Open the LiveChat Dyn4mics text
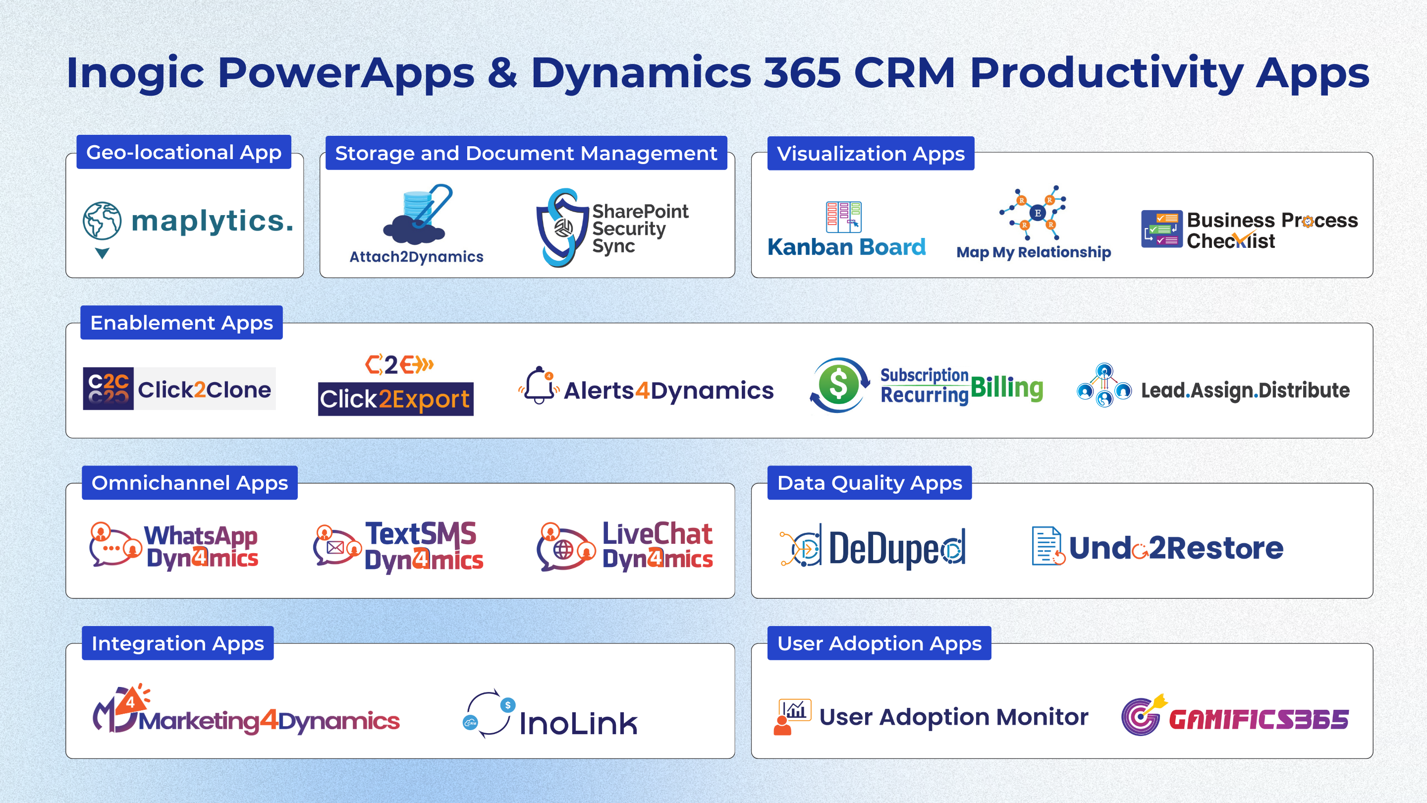This screenshot has height=803, width=1427. click(x=658, y=545)
